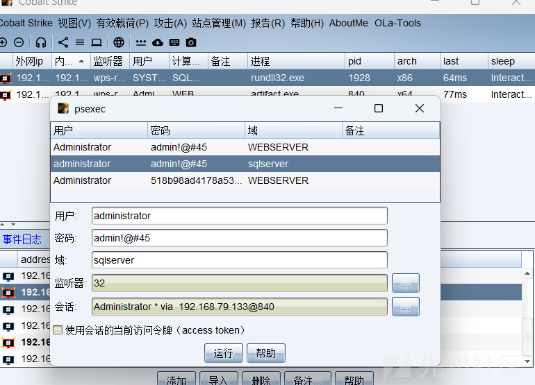Select the first Administrator WEBSERVER credential row
Viewport: 535px width, 385px height.
(x=245, y=147)
